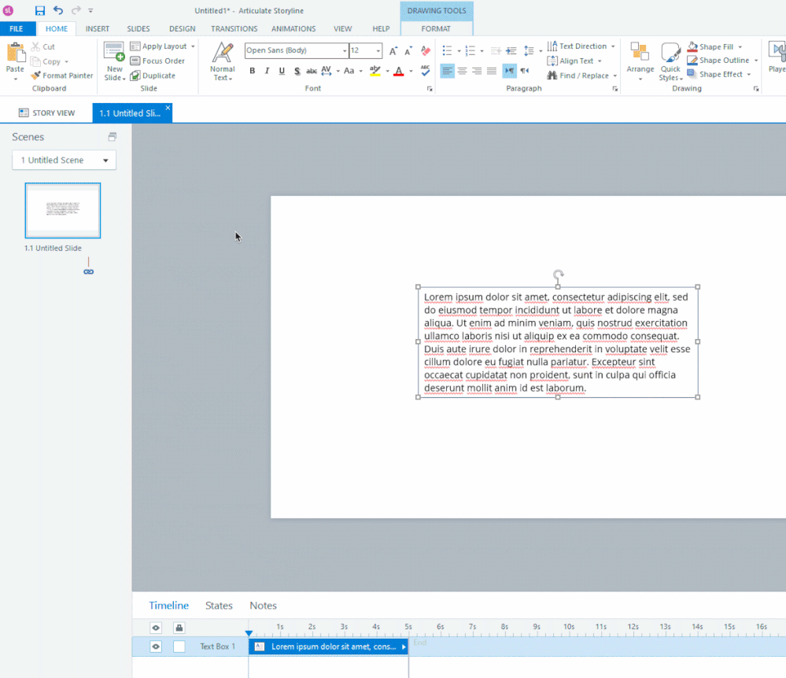Click the Duplicate slide icon
Screen dimensions: 786x678
135,76
